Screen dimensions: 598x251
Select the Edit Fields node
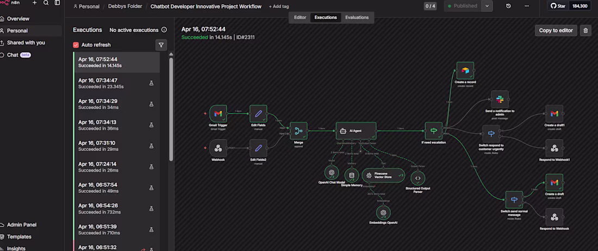click(x=258, y=114)
